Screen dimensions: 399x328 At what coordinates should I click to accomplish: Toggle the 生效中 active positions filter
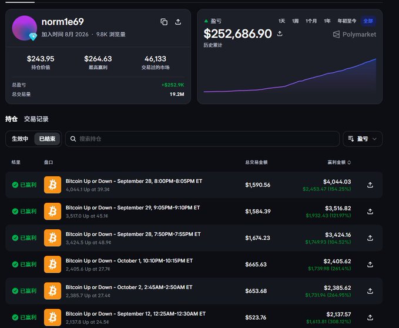pos(20,139)
